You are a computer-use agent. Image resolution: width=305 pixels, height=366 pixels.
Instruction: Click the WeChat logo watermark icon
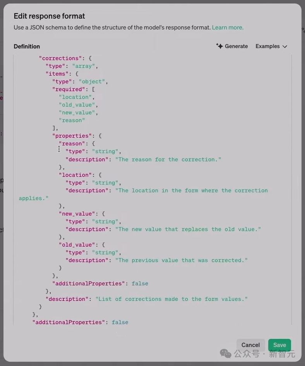point(226,354)
